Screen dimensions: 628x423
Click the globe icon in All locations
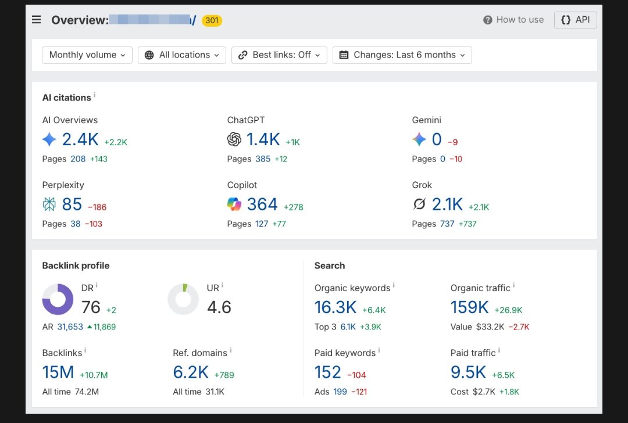(x=149, y=55)
